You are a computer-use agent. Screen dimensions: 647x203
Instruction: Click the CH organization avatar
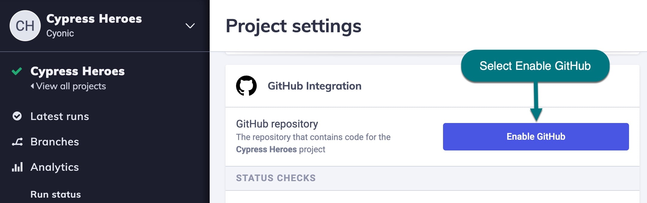25,26
